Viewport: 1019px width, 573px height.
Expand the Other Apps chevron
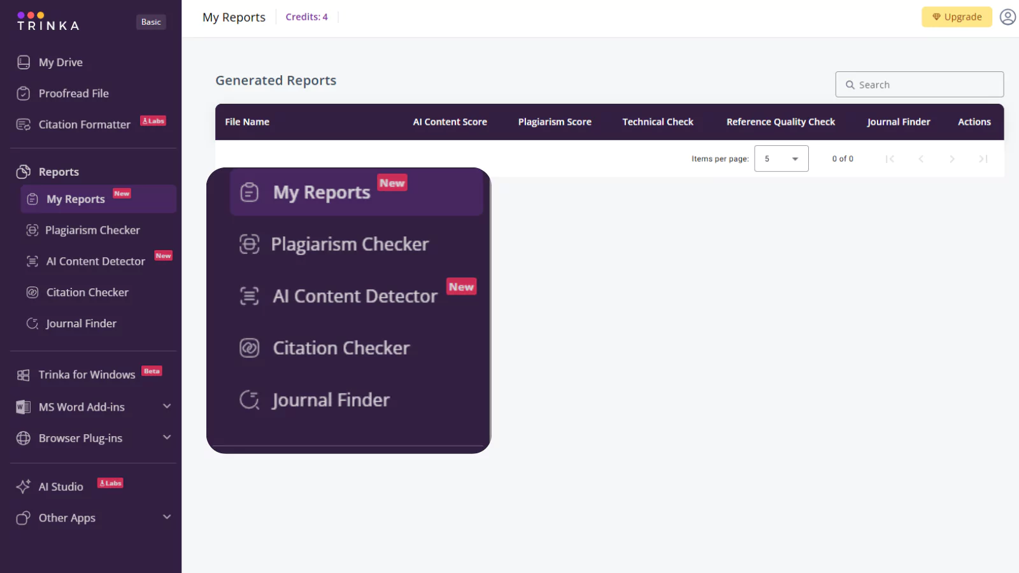[x=167, y=517]
